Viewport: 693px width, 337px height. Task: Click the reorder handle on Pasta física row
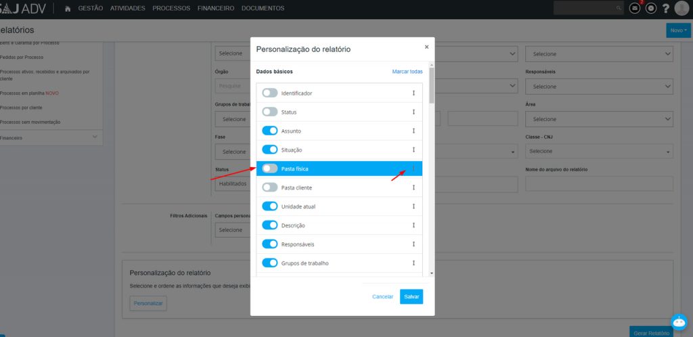coord(413,168)
